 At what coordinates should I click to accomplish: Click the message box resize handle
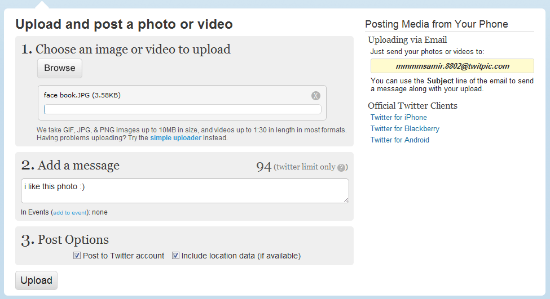tap(346, 200)
